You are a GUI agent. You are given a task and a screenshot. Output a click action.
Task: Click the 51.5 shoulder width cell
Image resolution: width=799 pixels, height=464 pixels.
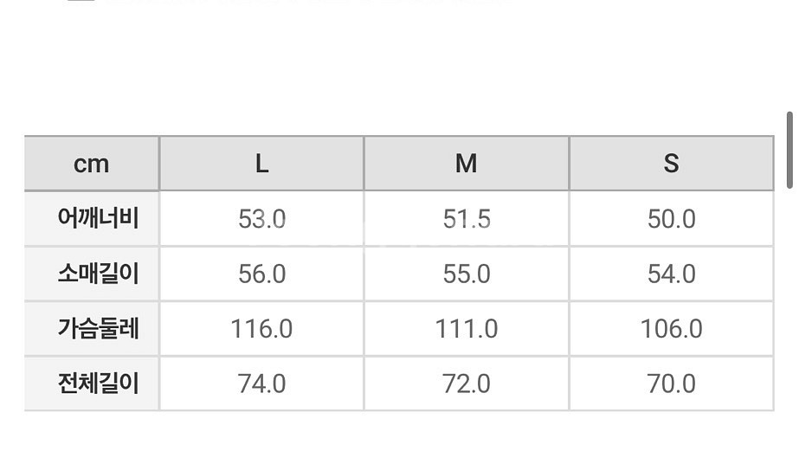tap(467, 219)
